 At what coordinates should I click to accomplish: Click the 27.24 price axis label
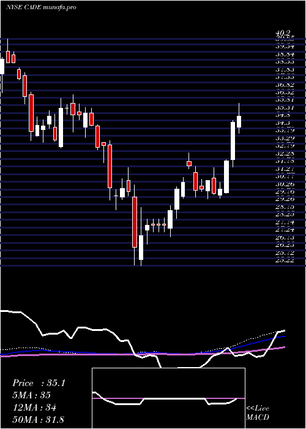point(285,230)
